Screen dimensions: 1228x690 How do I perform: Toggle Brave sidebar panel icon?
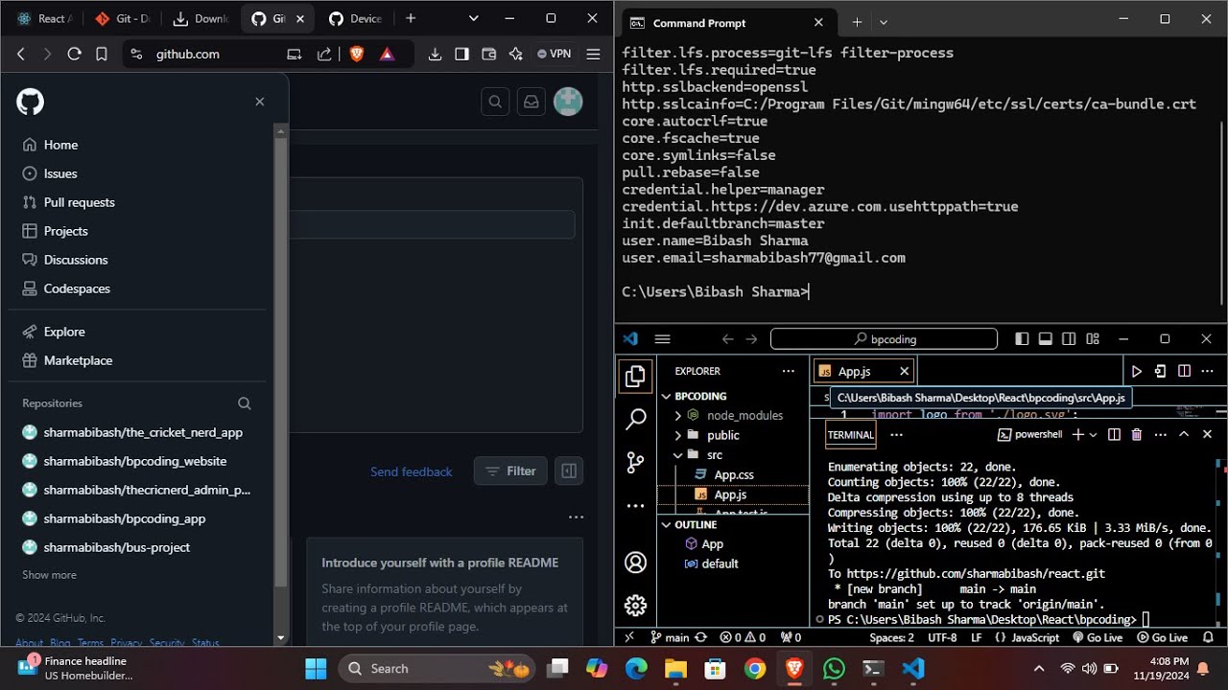tap(461, 55)
